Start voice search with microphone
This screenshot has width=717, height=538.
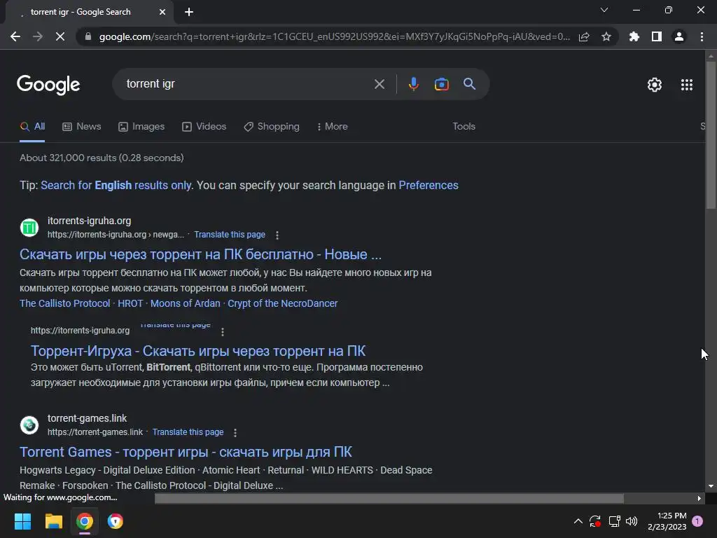point(413,84)
